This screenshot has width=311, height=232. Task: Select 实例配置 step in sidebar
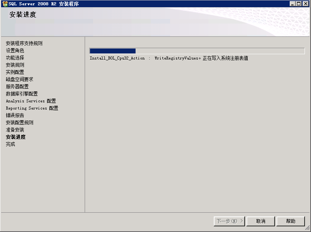click(15, 72)
